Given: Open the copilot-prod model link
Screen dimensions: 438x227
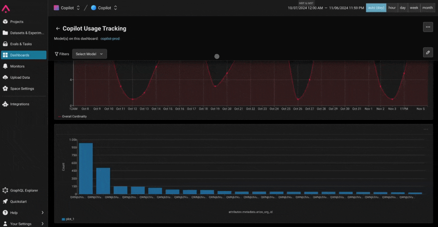Looking at the screenshot, I should (x=110, y=38).
